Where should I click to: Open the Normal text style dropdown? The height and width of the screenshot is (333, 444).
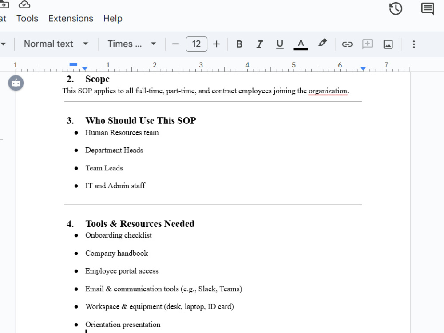coord(56,44)
